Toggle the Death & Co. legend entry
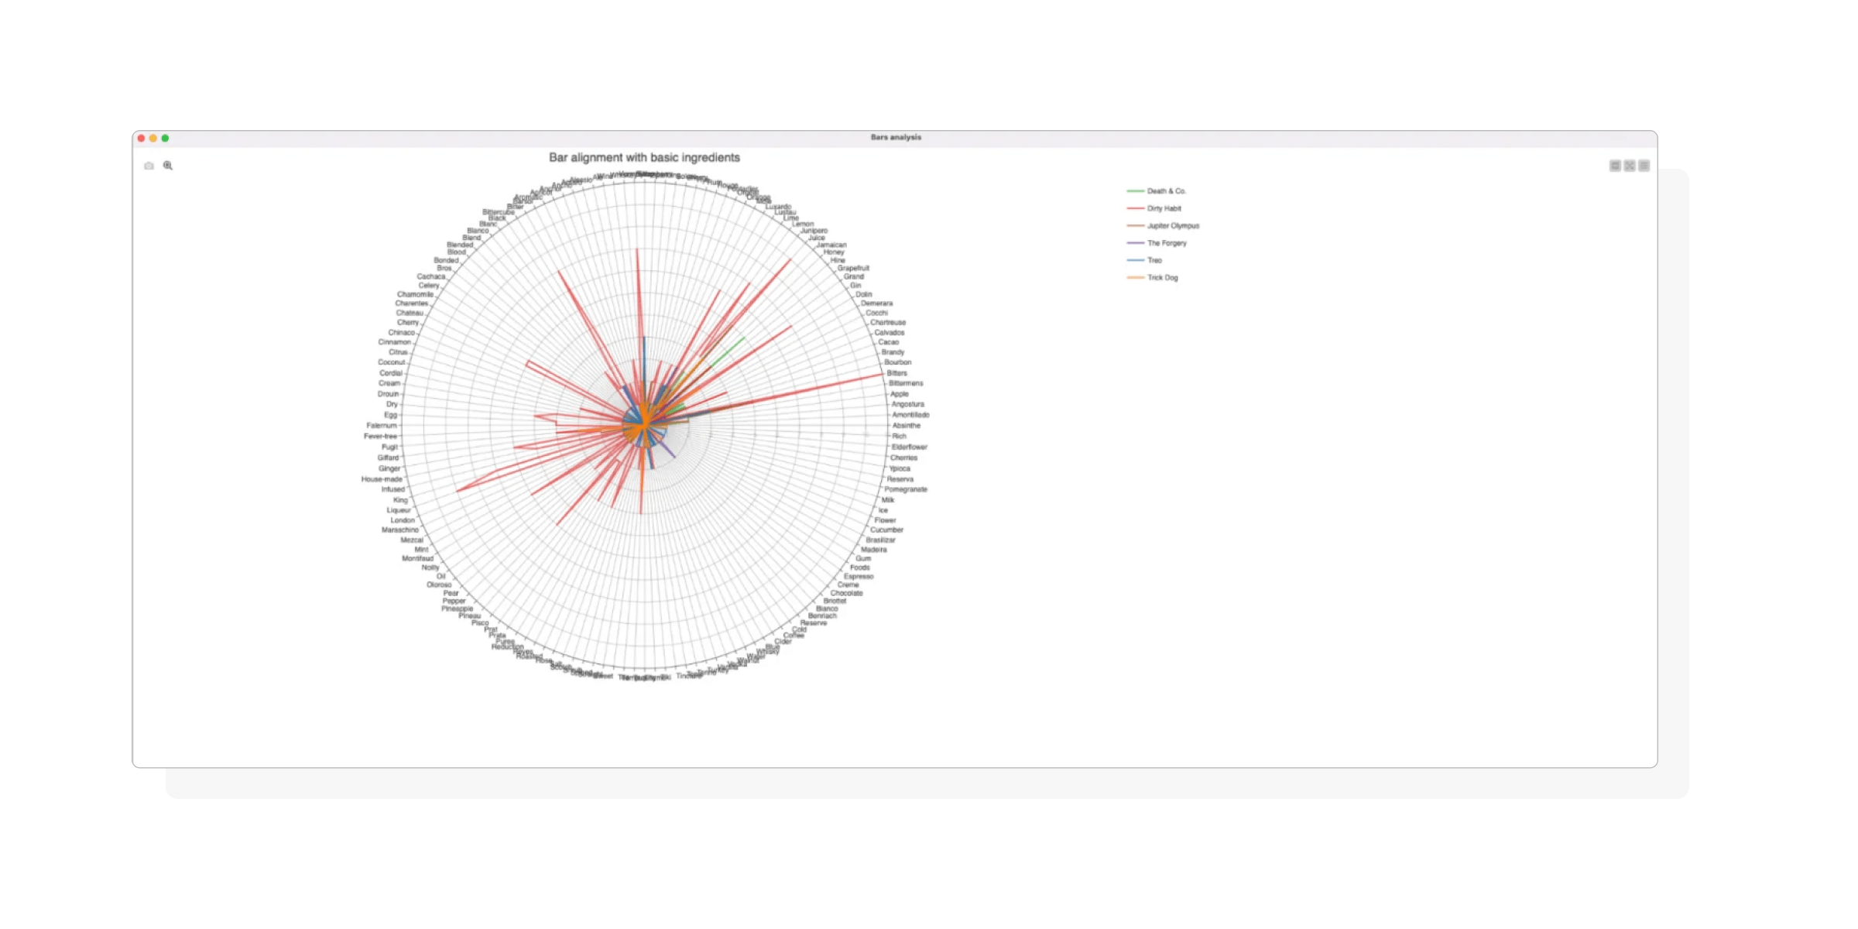 1166,191
